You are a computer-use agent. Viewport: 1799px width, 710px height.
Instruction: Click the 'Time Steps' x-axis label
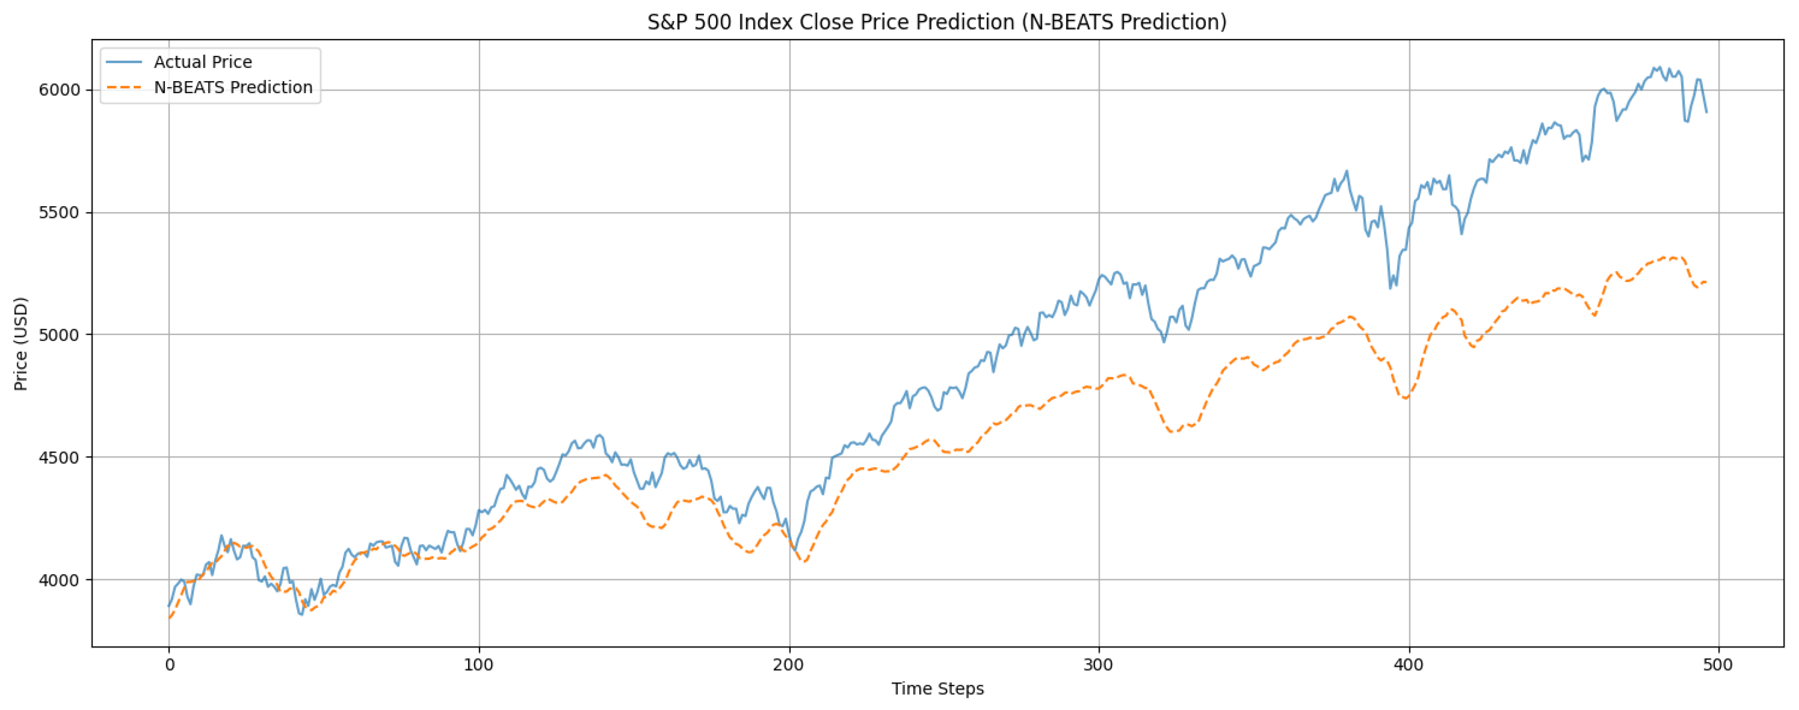(x=937, y=689)
